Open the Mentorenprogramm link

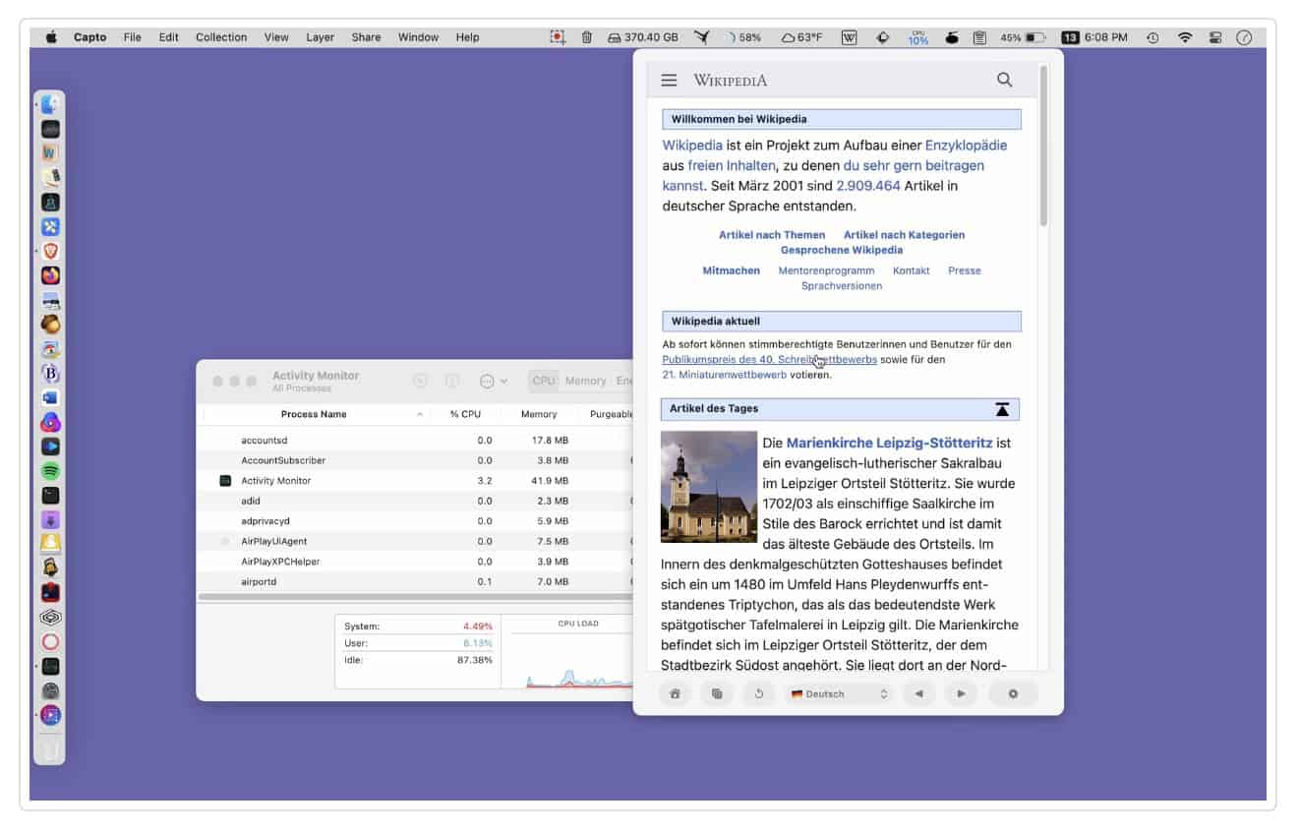pyautogui.click(x=826, y=270)
